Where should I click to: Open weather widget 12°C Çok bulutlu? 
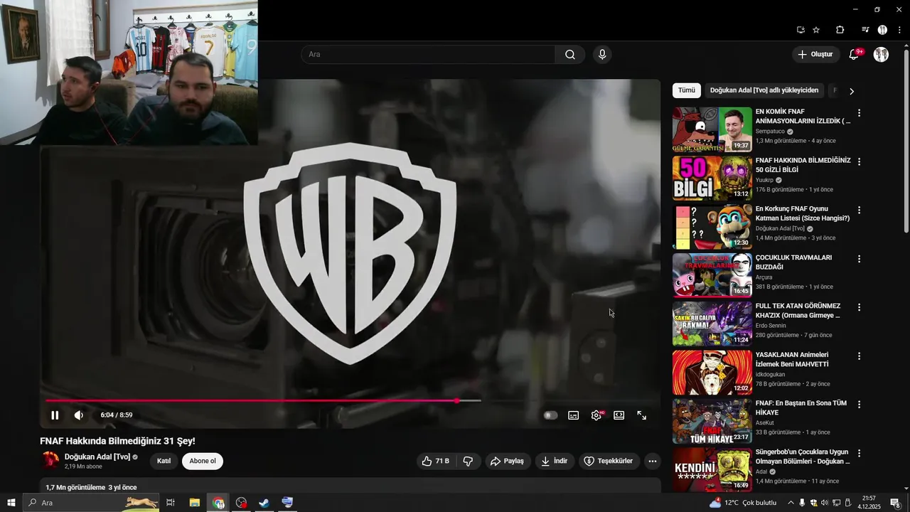click(x=743, y=503)
